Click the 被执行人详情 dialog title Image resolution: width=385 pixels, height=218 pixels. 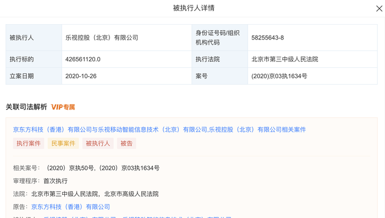(x=194, y=8)
